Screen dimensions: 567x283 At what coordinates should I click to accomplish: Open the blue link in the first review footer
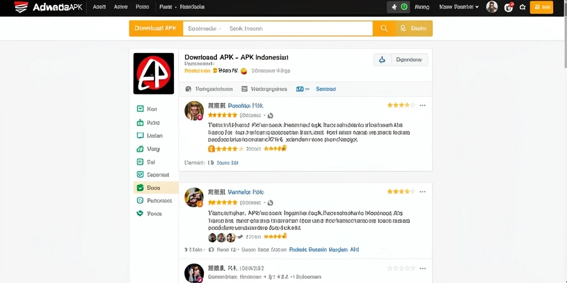click(228, 163)
